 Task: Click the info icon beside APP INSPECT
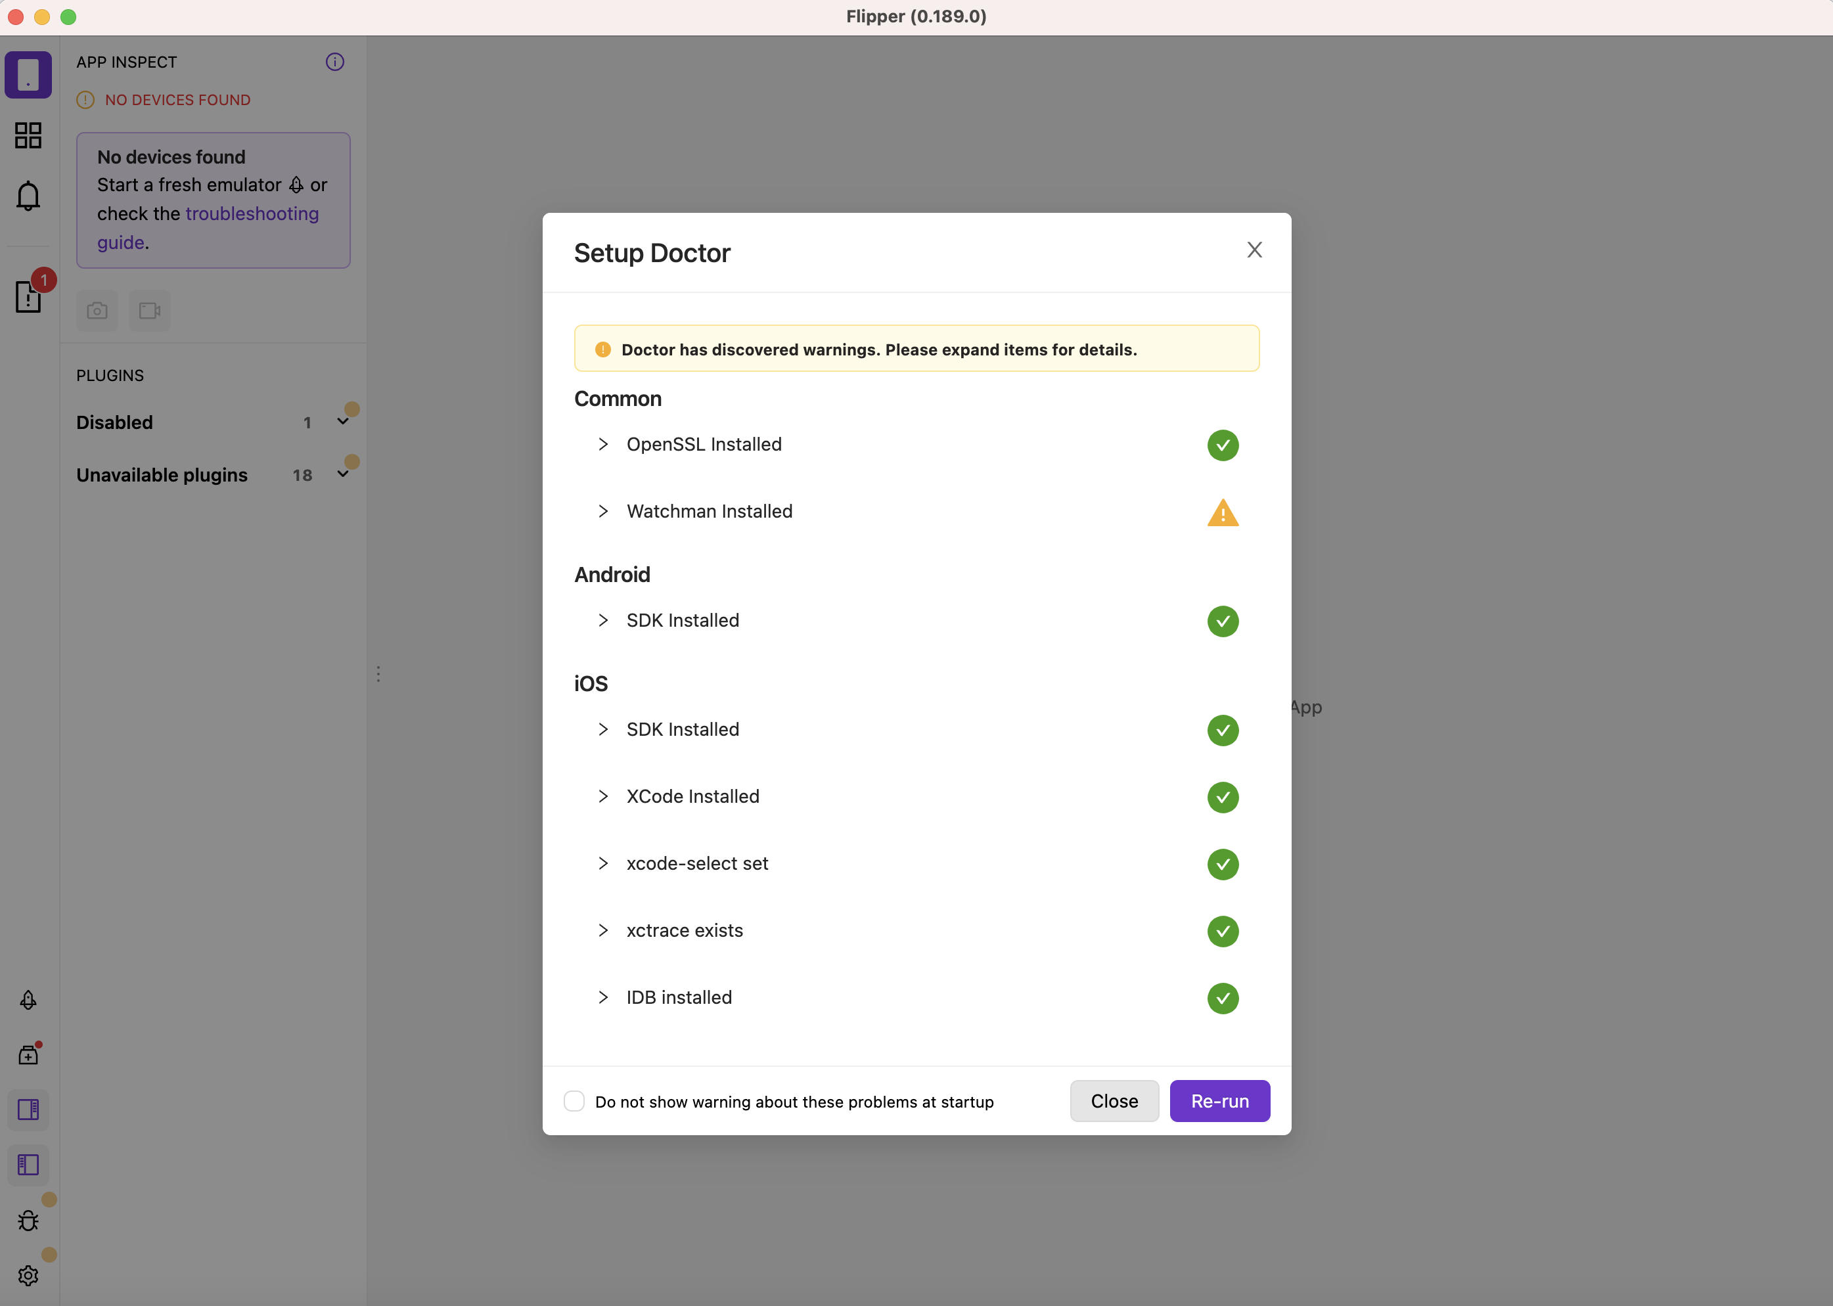[x=334, y=62]
